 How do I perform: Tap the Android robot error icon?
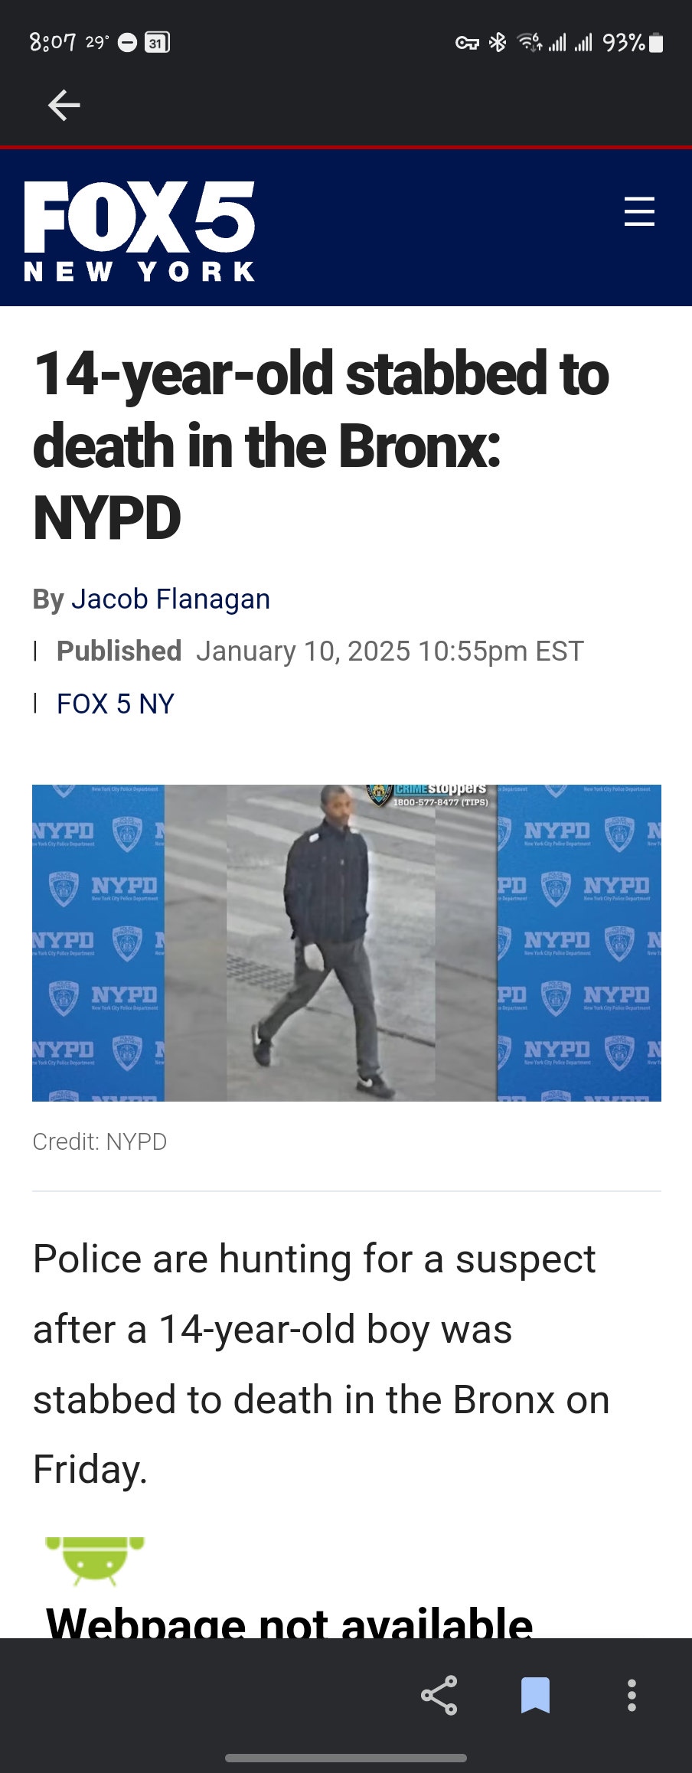click(x=95, y=1560)
